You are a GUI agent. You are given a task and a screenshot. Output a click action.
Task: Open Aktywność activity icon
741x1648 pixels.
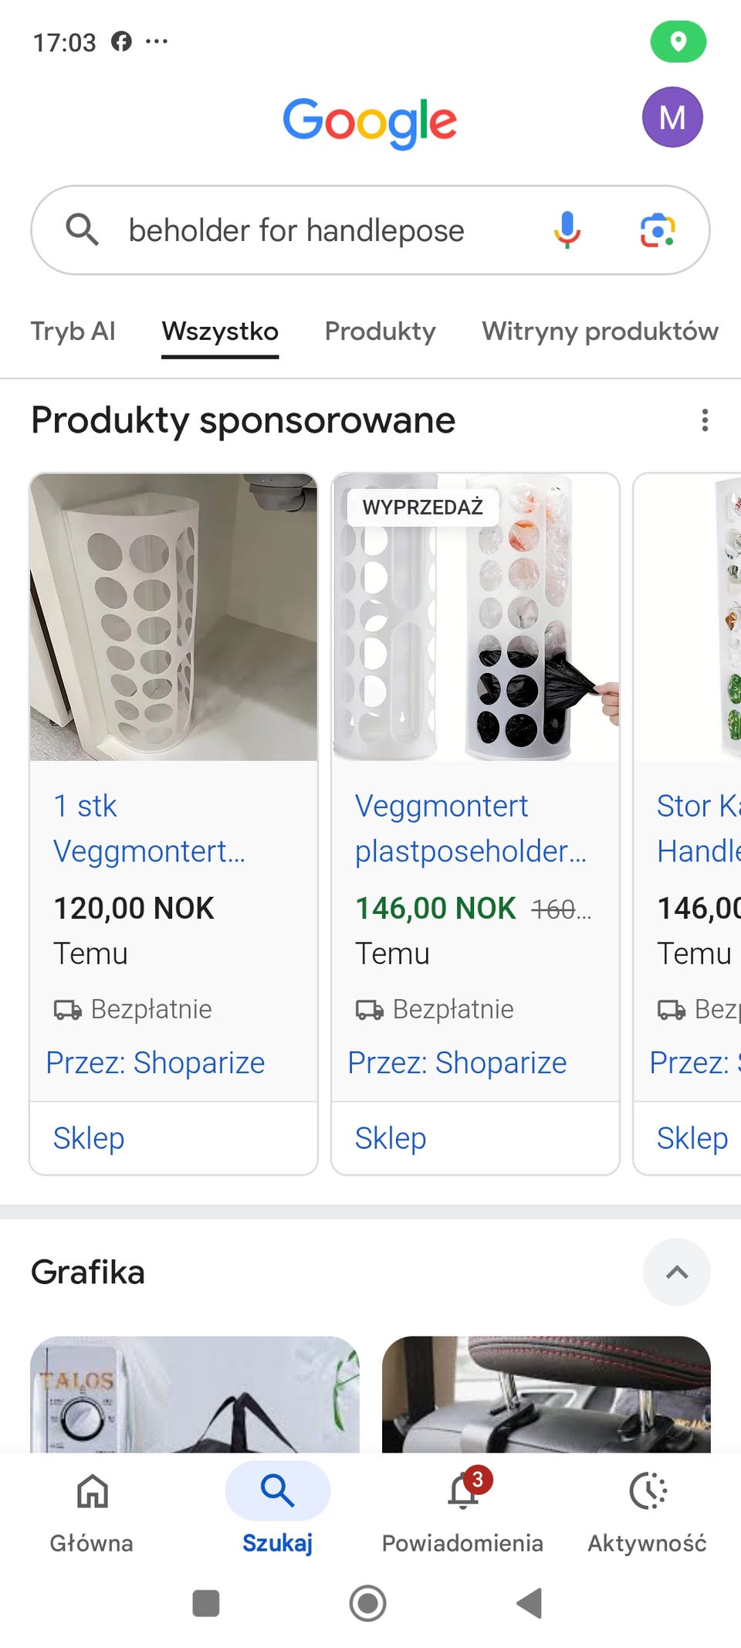[647, 1511]
